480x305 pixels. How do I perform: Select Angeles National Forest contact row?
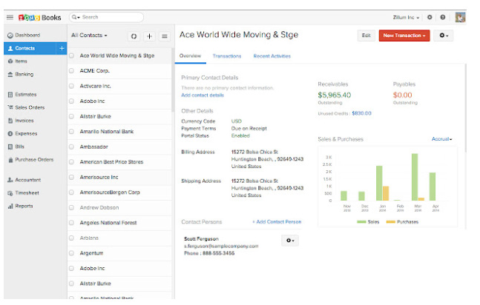[x=119, y=223]
